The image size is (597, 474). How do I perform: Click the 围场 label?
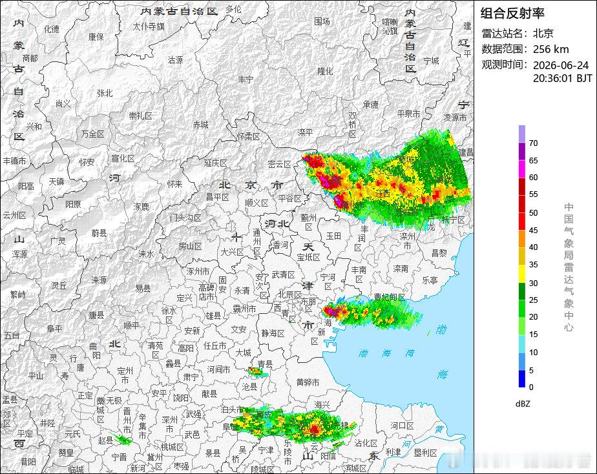tap(322, 22)
